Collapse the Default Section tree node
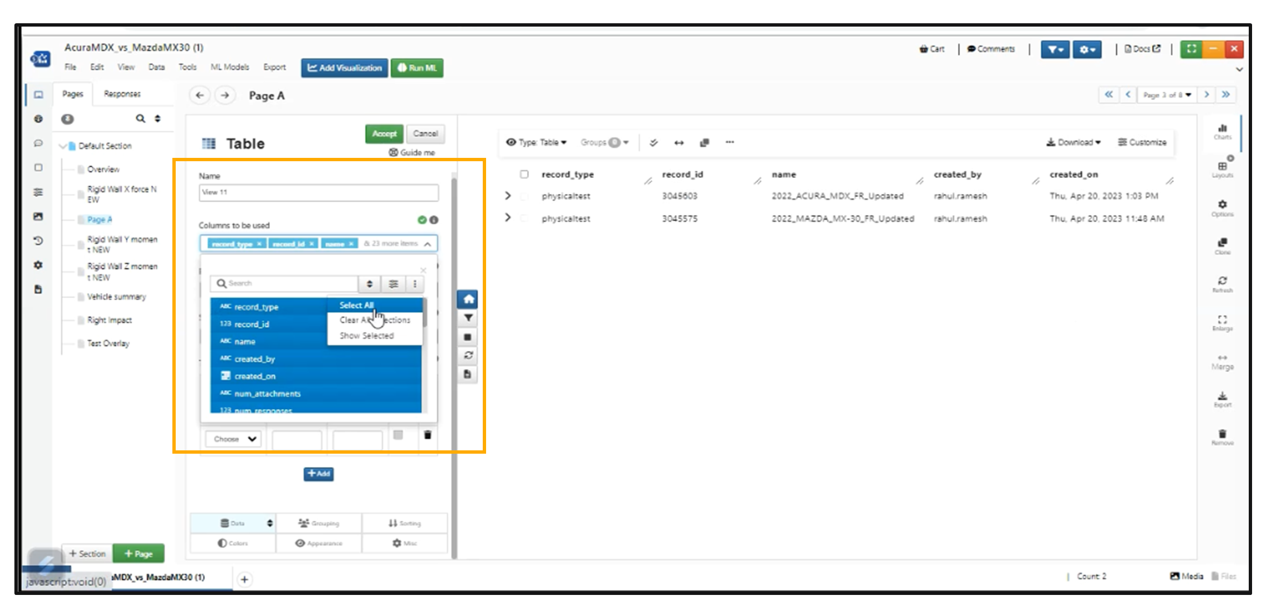 click(62, 146)
